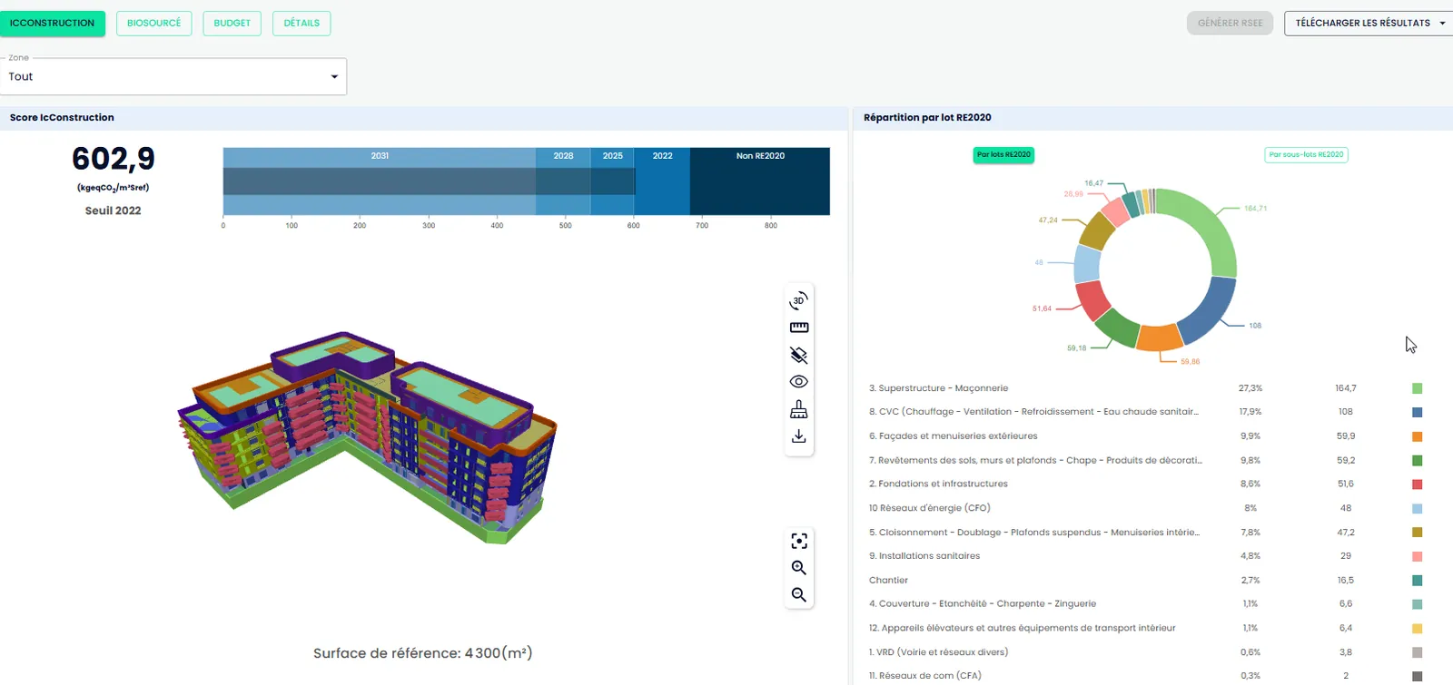Click the '12. Appareils élévateurs' row label
The height and width of the screenshot is (685, 1453).
[1022, 628]
